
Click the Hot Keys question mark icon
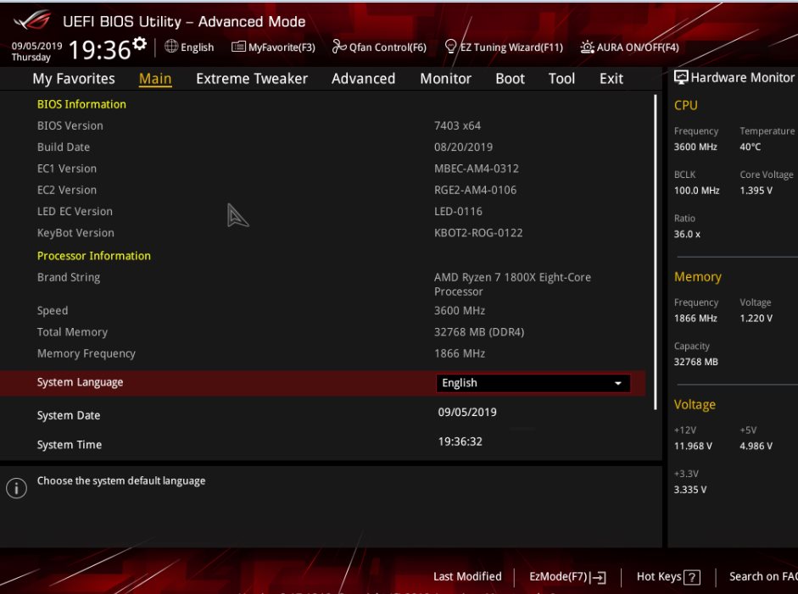(x=692, y=577)
